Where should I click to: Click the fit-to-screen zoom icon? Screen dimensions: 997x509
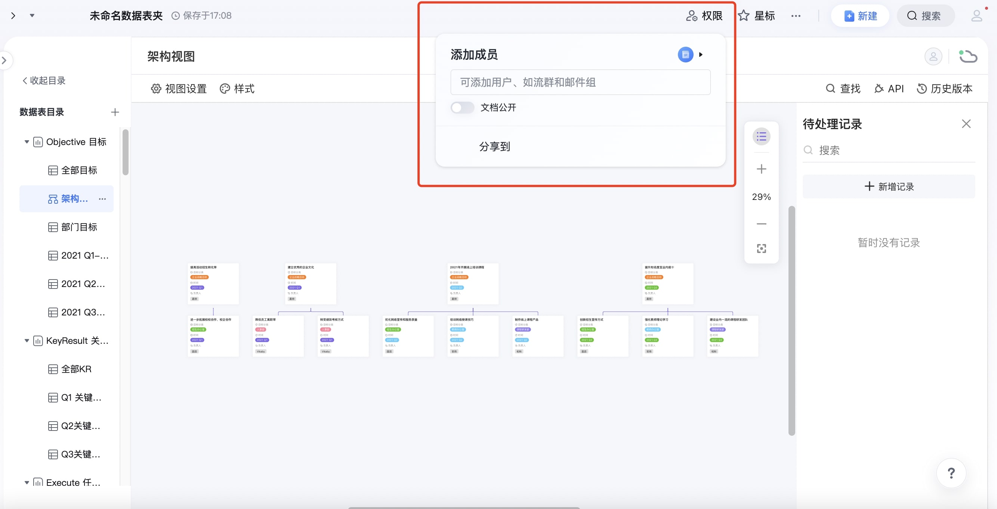click(761, 249)
